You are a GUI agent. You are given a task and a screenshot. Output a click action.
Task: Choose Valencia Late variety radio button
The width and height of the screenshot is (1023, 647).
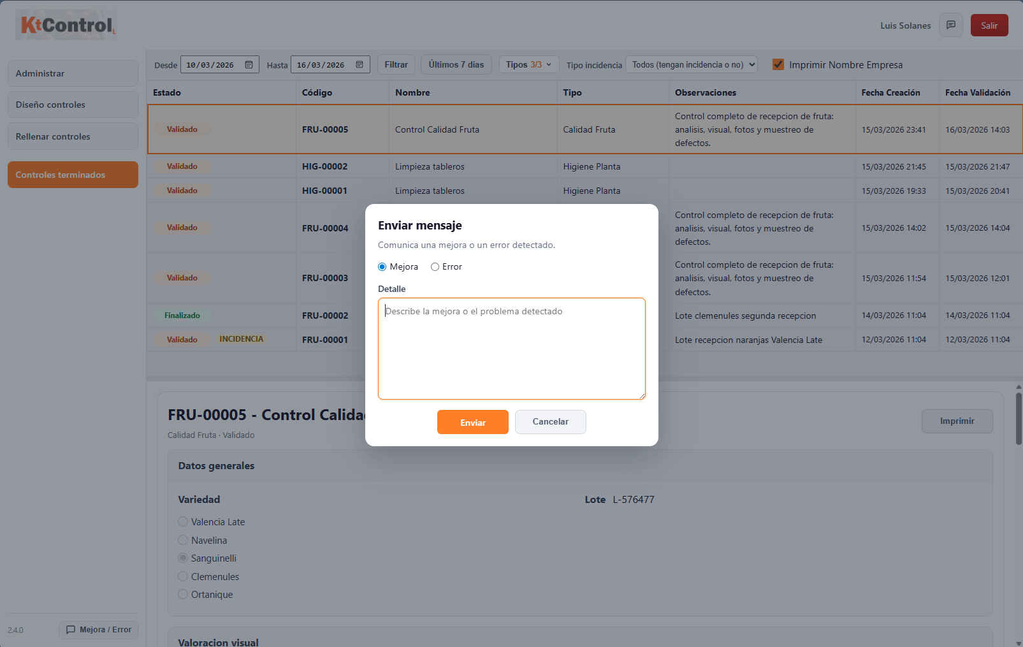coord(183,522)
